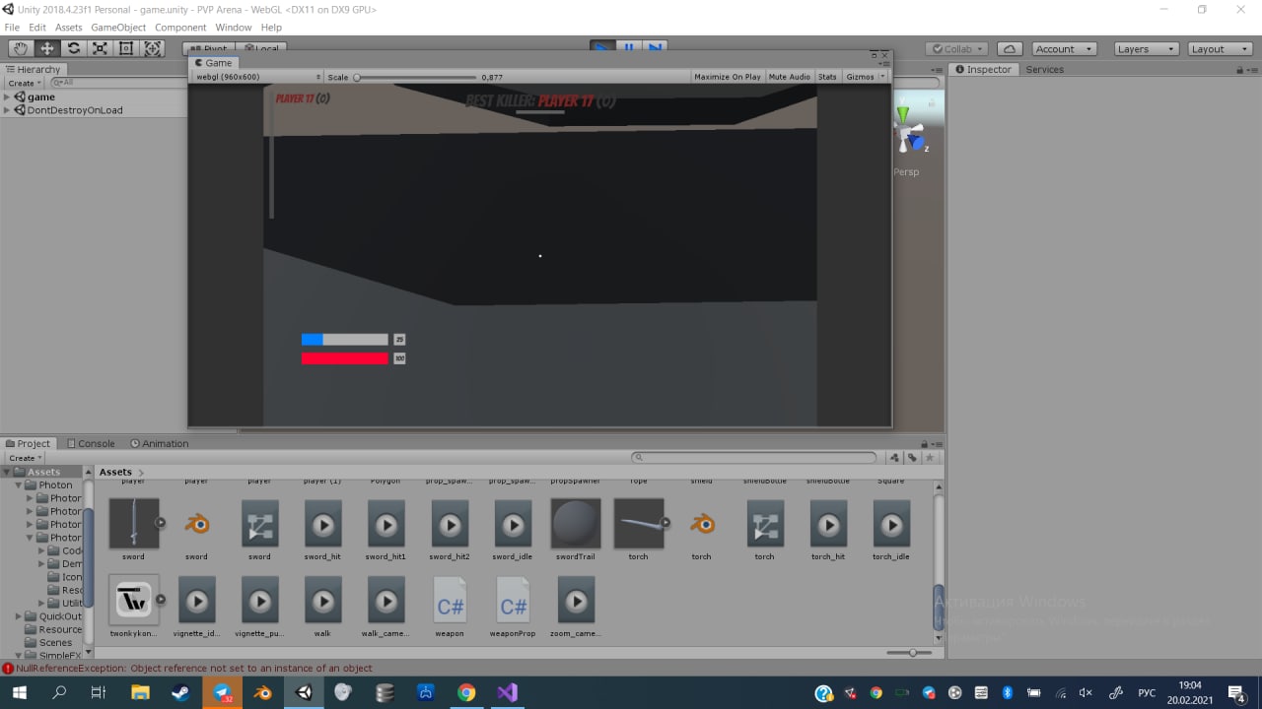Click the NullReferenceException error in the status bar

(194, 668)
